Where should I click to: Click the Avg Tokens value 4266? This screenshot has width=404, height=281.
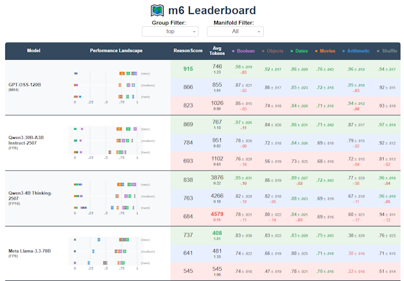[217, 196]
